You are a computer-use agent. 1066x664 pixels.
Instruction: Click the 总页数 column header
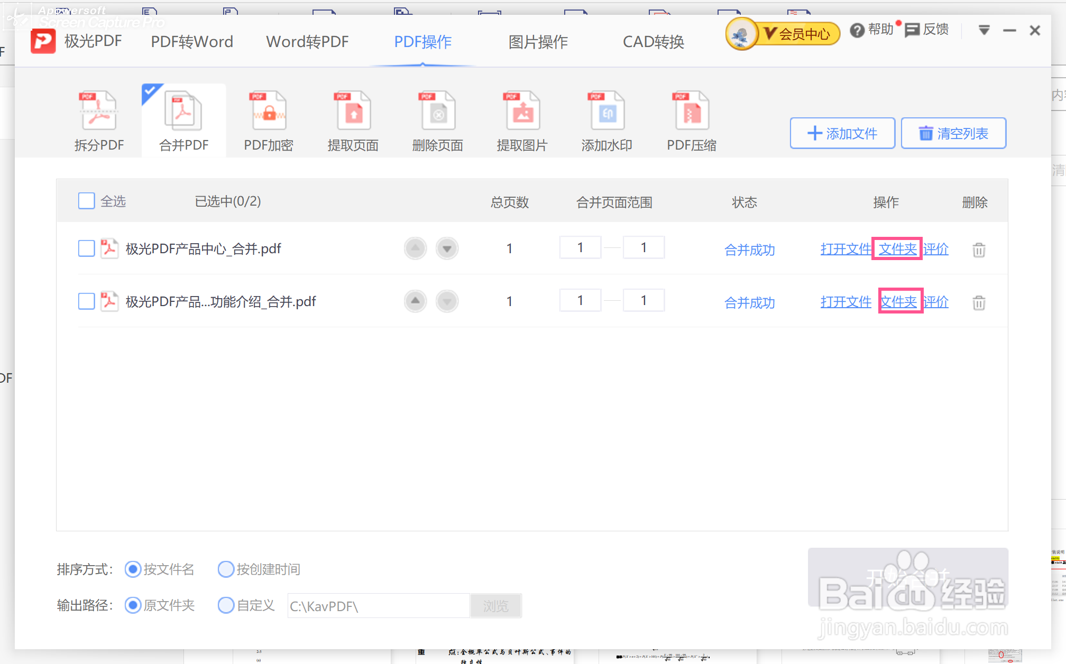(x=509, y=202)
